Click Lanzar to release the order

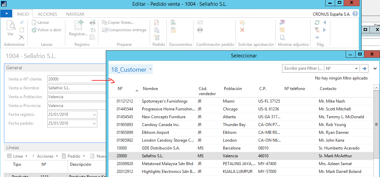[x=40, y=22]
